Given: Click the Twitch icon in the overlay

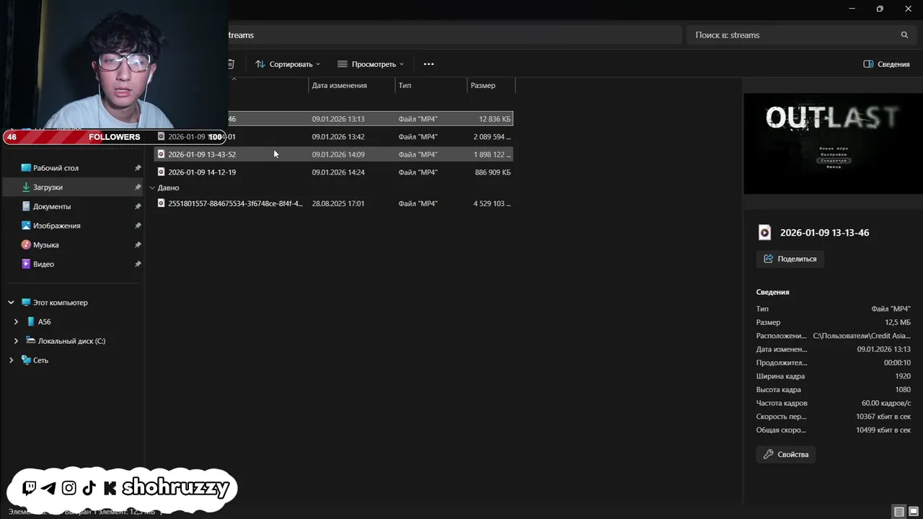Looking at the screenshot, I should tap(30, 488).
